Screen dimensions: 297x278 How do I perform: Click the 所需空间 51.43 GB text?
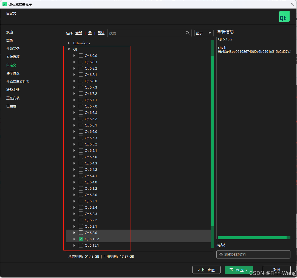click(x=84, y=256)
